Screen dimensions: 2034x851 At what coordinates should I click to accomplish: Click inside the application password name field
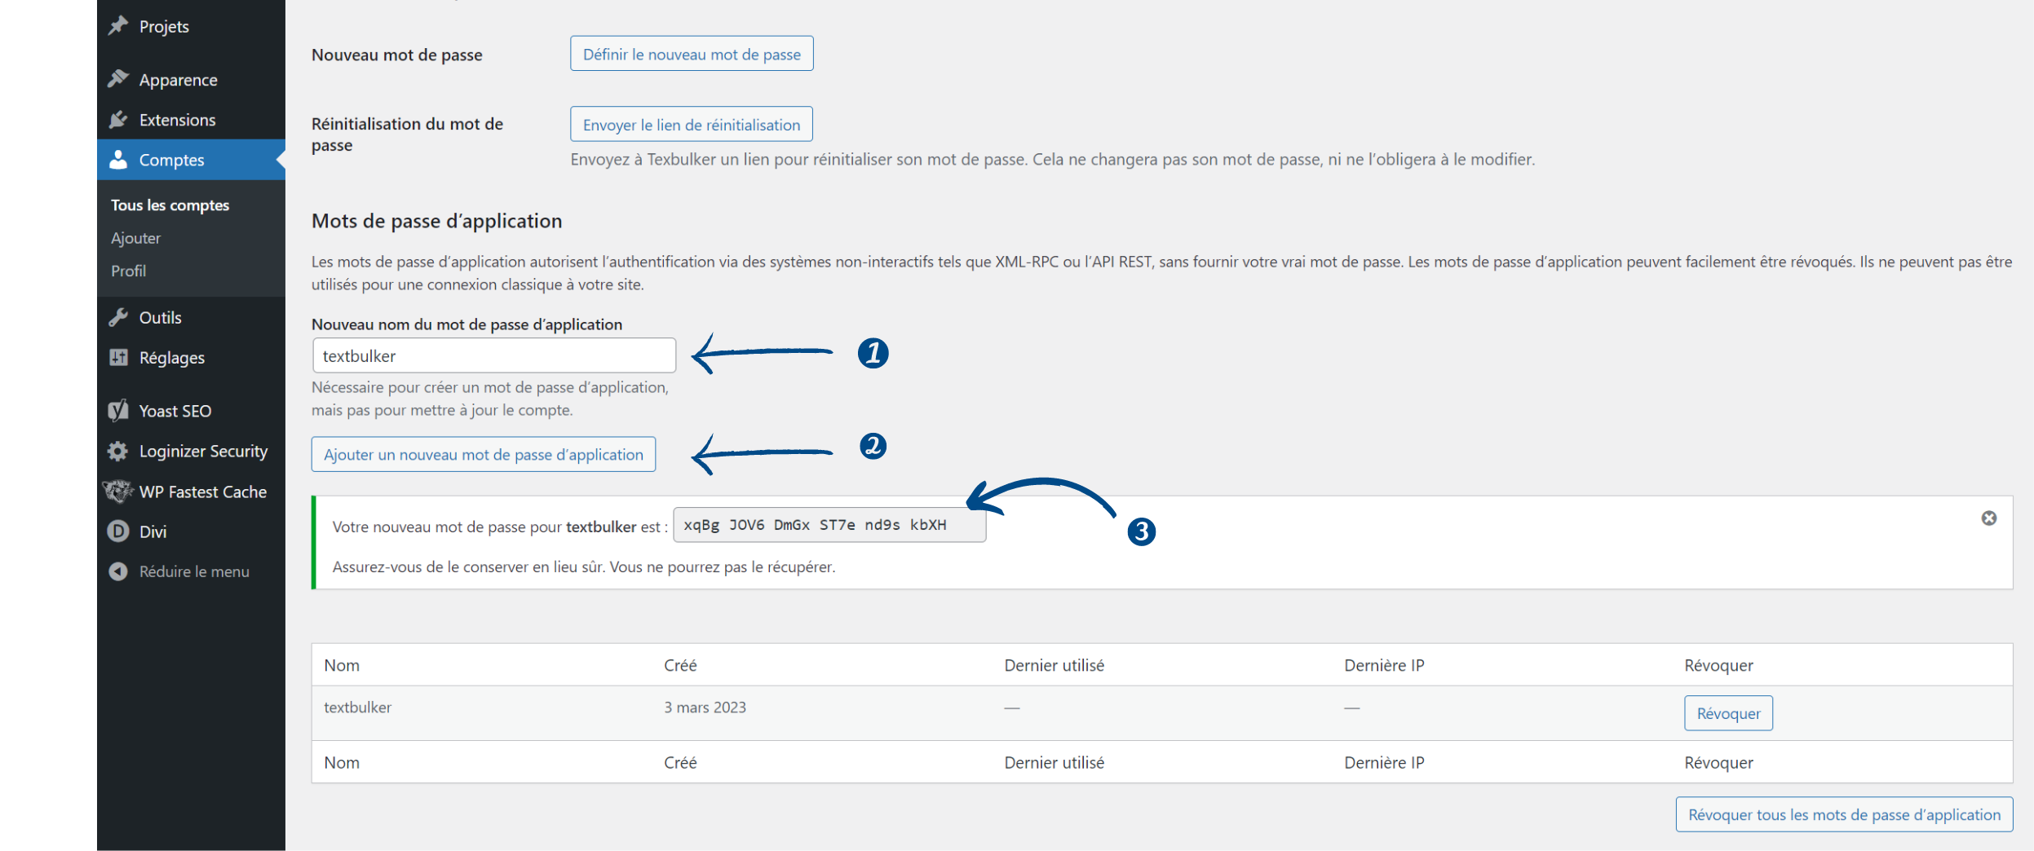click(493, 355)
